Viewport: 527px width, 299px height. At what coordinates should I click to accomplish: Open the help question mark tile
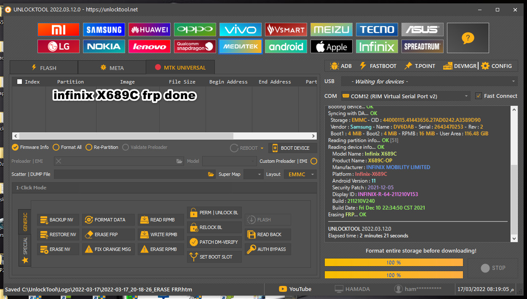pyautogui.click(x=468, y=38)
